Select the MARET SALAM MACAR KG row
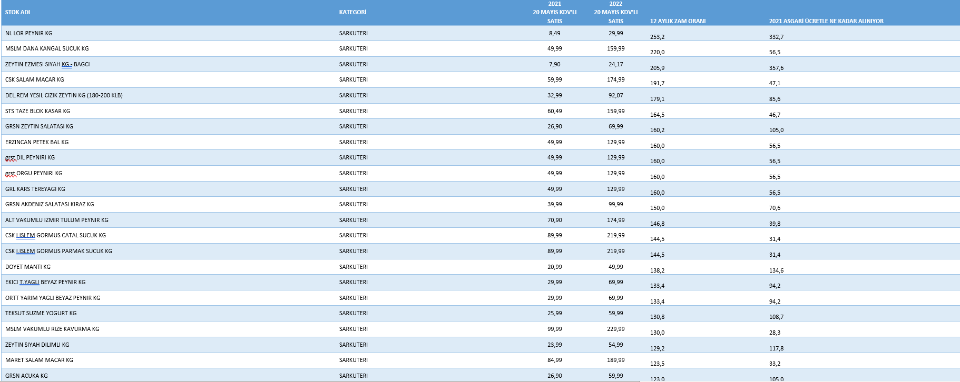This screenshot has height=382, width=960. tap(39, 360)
